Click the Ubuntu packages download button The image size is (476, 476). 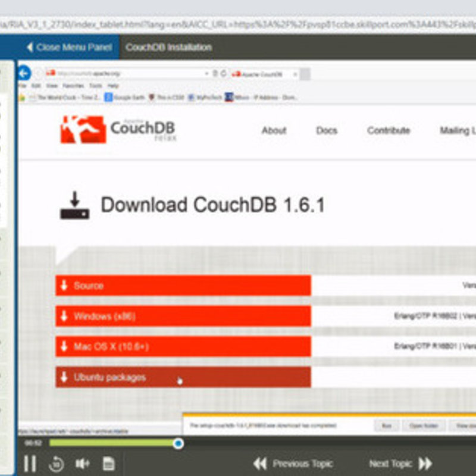coord(183,377)
